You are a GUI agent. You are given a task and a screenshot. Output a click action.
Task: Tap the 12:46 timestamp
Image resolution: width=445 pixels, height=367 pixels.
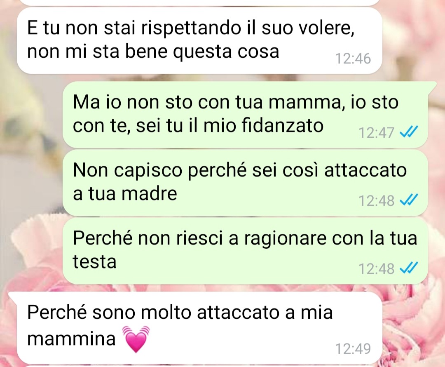tap(353, 59)
